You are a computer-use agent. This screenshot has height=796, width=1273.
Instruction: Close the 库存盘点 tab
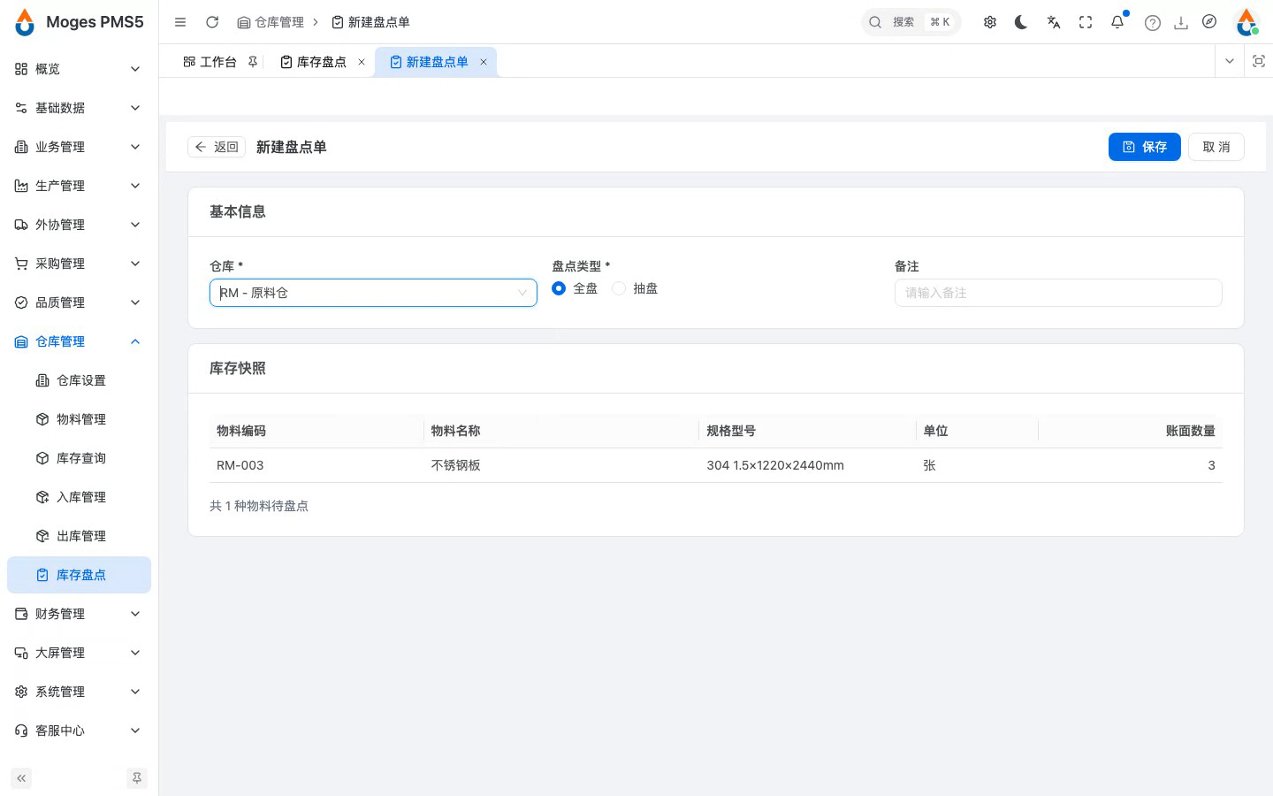[362, 62]
